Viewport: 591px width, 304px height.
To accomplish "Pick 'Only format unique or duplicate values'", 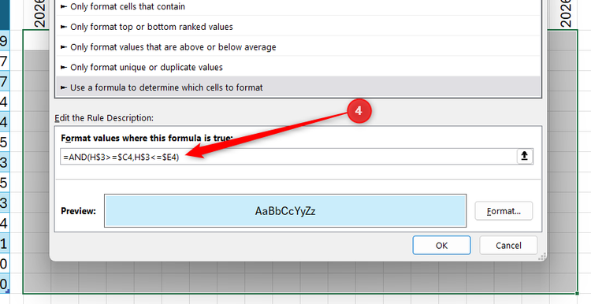I will [x=298, y=68].
